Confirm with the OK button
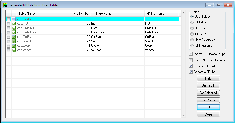This screenshot has width=235, height=123. click(208, 107)
